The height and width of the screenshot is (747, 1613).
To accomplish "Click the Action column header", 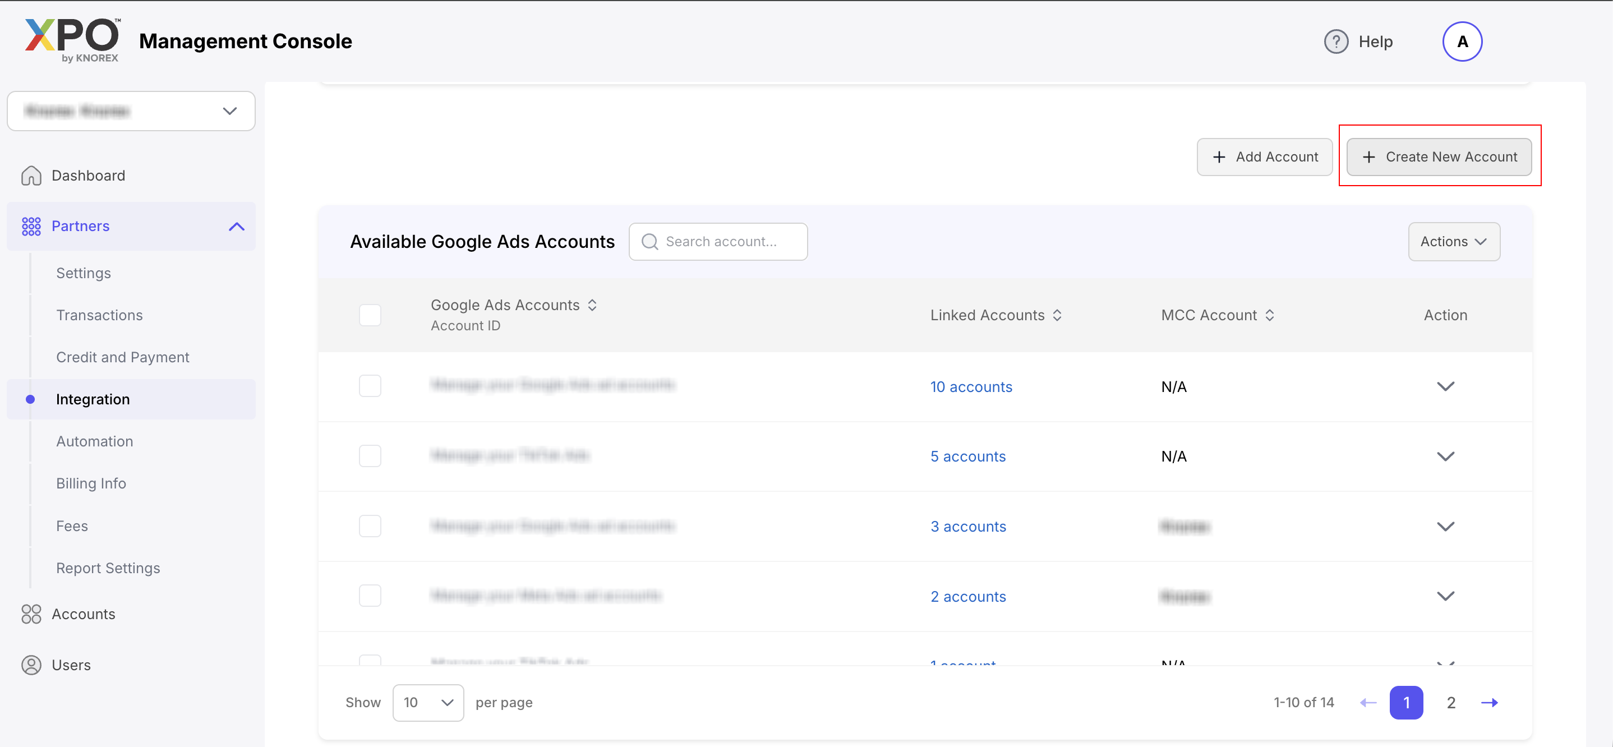I will (x=1445, y=315).
